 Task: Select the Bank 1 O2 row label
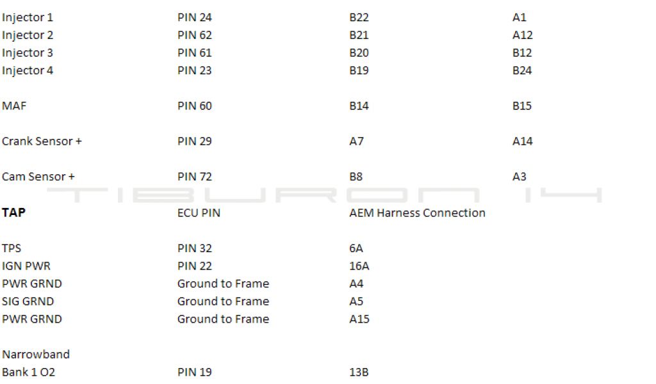coord(28,372)
